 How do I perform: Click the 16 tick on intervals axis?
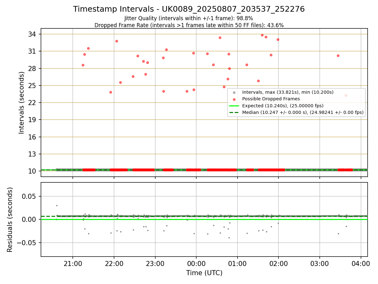(33, 137)
